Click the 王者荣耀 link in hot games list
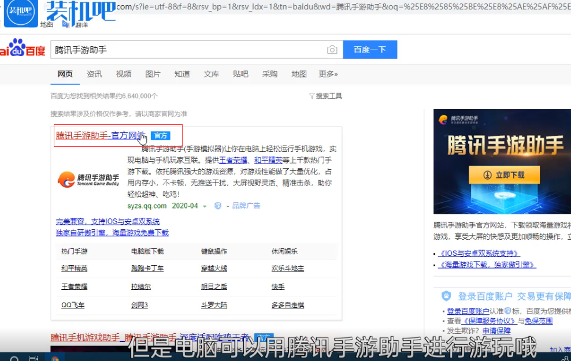Screen dimensions: 571x361 pos(74,286)
